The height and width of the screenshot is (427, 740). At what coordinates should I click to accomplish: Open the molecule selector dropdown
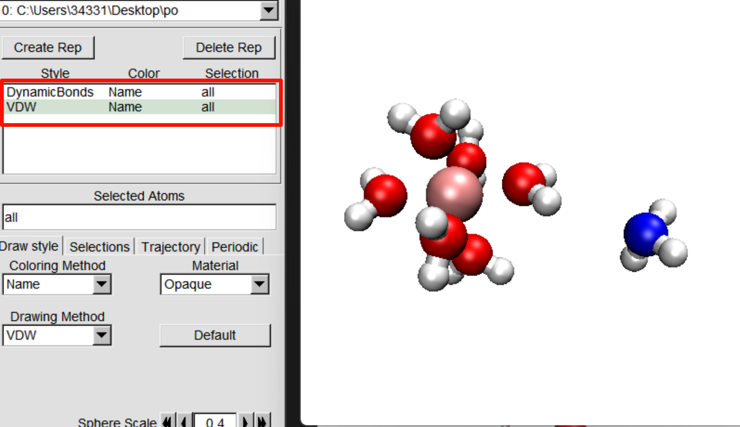(x=269, y=11)
